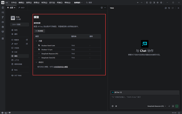Go forward with the right arrow icon

(x=141, y=3)
